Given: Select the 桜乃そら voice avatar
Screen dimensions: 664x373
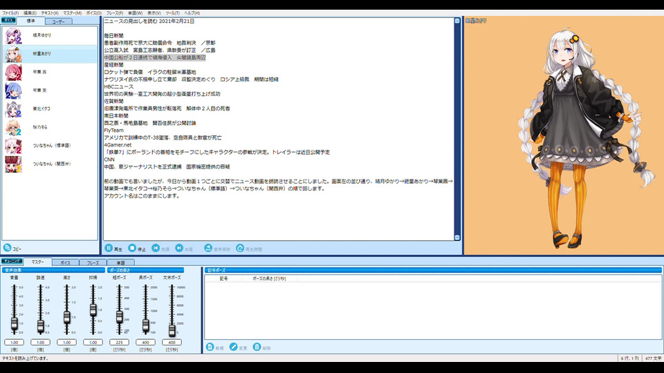Looking at the screenshot, I should [x=14, y=127].
